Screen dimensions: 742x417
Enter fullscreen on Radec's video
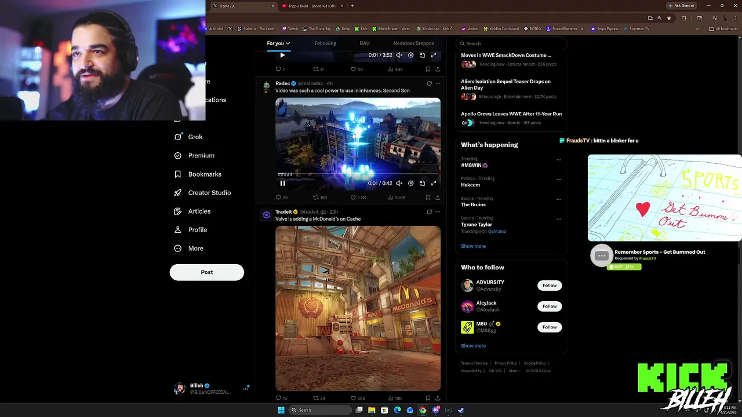(433, 183)
